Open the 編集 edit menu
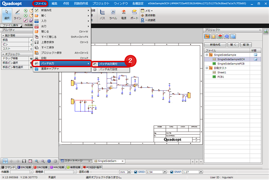This screenshot has width=269, height=180. coord(55,4)
